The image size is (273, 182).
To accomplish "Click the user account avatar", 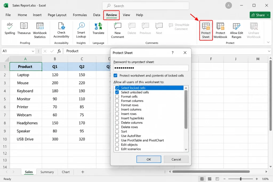I will (228, 5).
